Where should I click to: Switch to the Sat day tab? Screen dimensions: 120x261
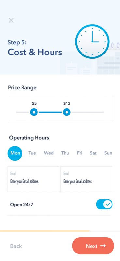tap(93, 153)
